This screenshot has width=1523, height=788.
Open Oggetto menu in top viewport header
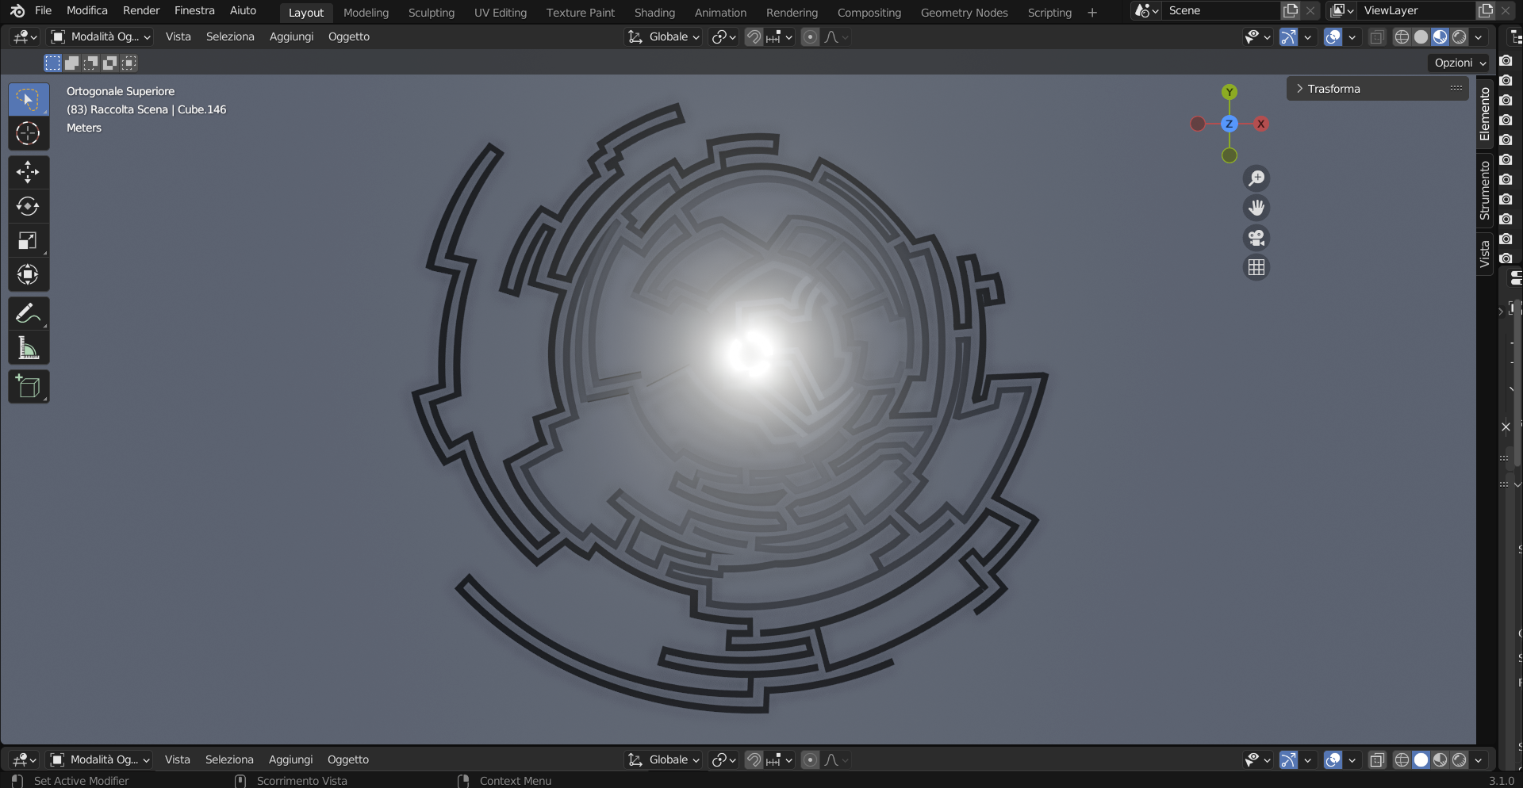pos(349,36)
